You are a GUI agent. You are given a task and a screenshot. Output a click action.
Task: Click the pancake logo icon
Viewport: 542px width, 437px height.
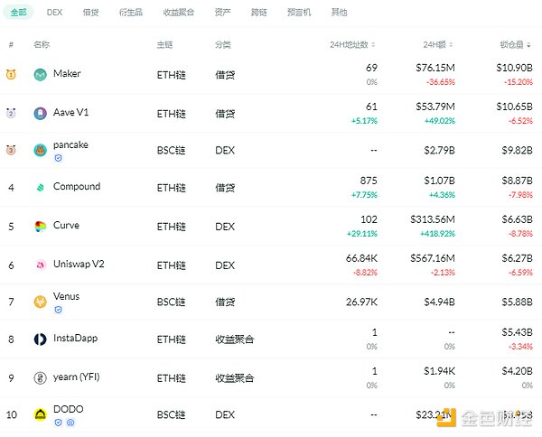click(41, 150)
